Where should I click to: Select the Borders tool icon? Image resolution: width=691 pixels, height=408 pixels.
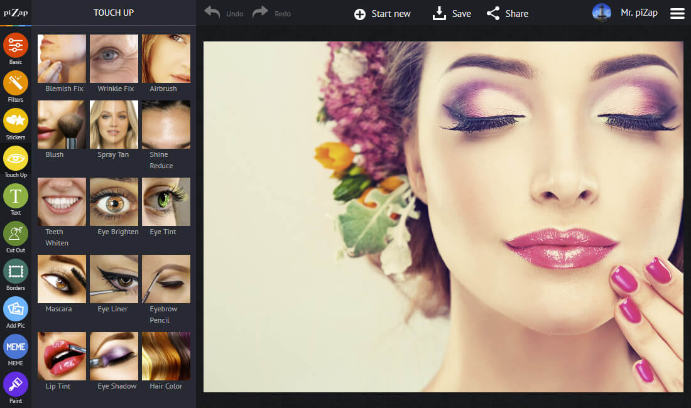pyautogui.click(x=16, y=272)
